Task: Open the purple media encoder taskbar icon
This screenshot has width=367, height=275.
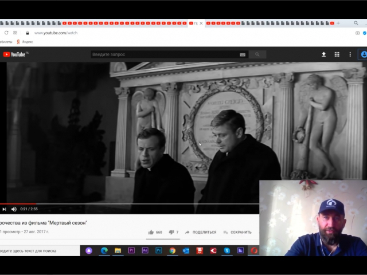Action: click(240, 251)
